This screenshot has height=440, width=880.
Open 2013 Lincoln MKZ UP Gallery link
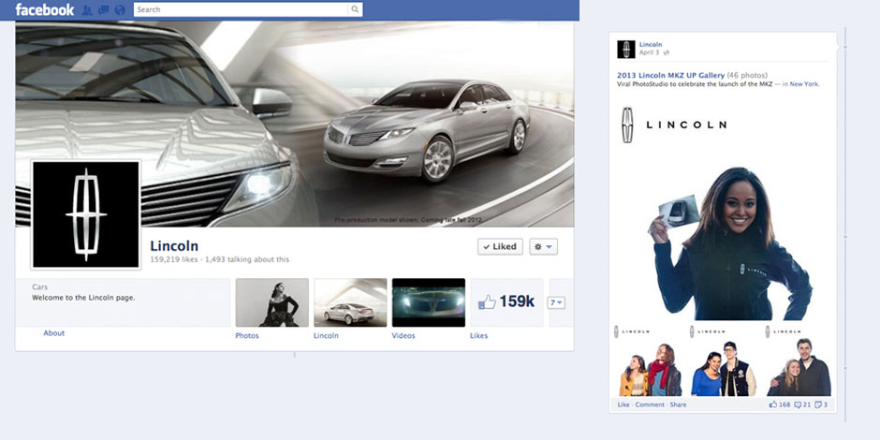coord(670,75)
